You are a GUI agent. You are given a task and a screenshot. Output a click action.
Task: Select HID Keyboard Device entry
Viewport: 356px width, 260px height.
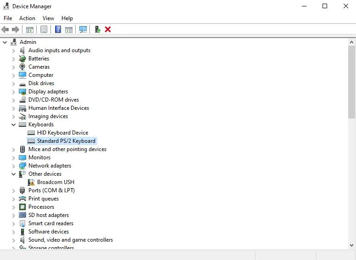[62, 133]
